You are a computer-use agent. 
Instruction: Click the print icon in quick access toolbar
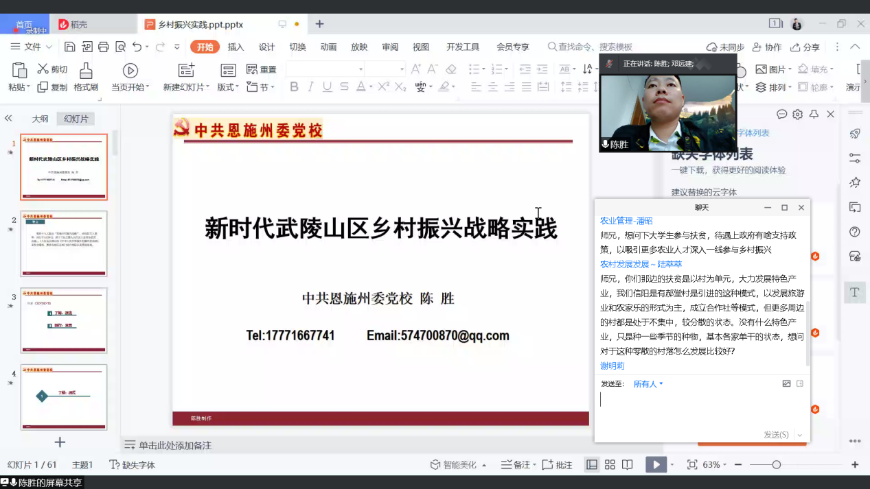click(x=104, y=47)
